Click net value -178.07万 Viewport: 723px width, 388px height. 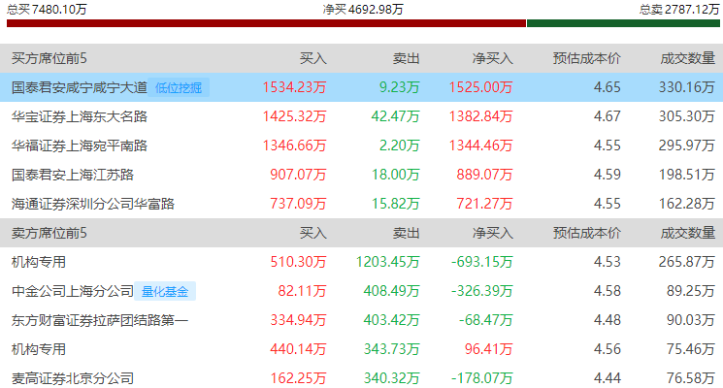(482, 378)
